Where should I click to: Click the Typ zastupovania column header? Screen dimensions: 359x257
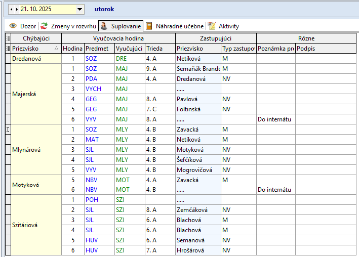238,49
